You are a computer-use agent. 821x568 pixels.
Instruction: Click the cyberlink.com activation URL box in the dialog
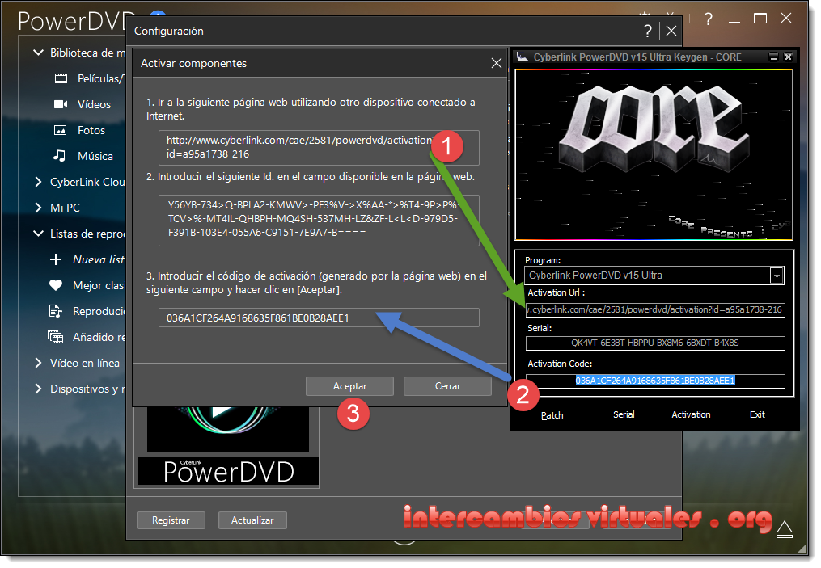[319, 148]
